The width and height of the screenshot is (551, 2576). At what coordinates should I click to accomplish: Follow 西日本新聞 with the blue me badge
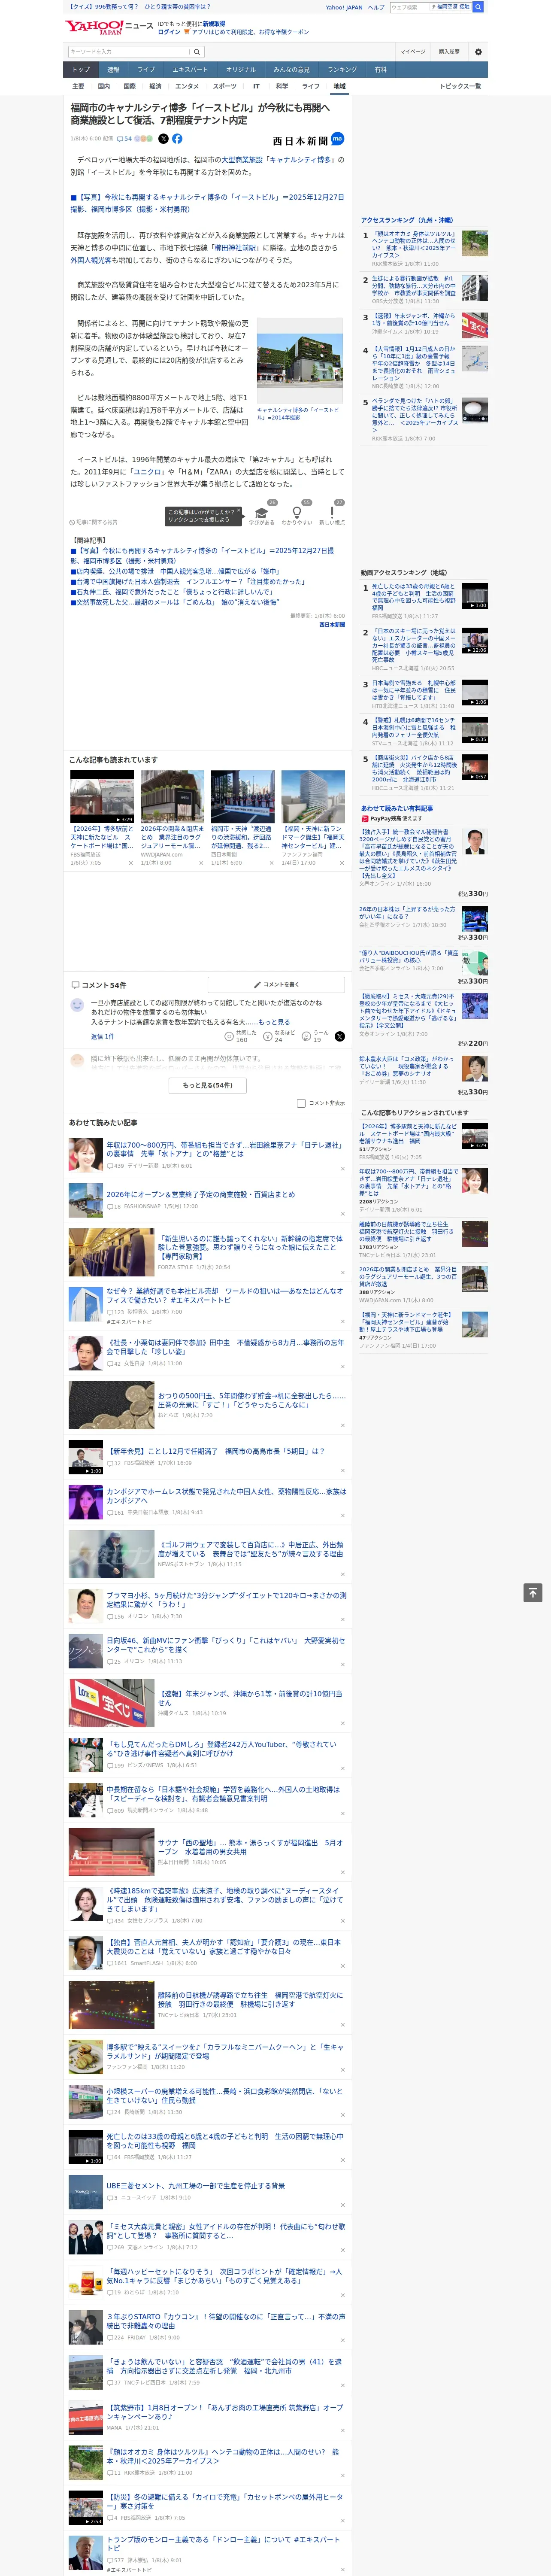337,139
